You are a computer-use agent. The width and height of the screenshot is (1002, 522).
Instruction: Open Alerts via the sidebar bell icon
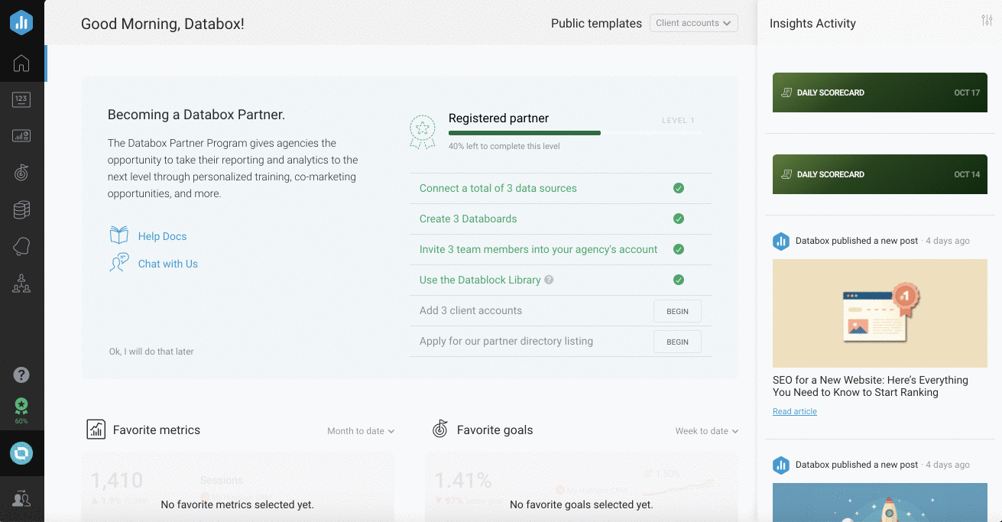21,246
